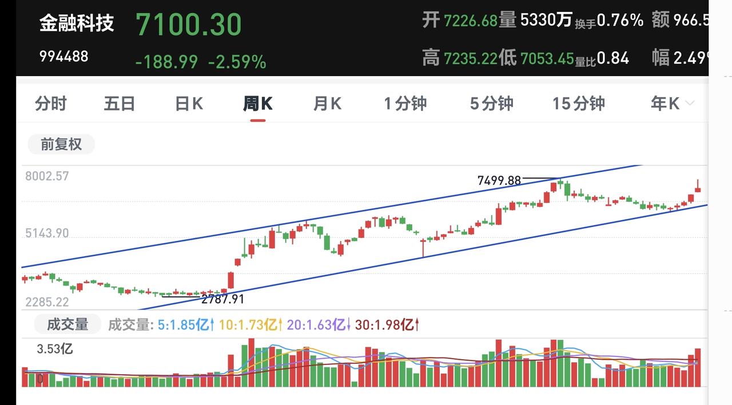Click the 7100.30 current price

[x=189, y=25]
